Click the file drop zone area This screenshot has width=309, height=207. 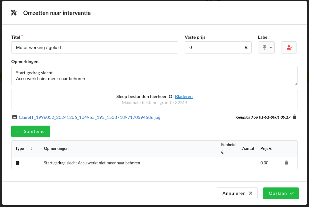point(154,100)
